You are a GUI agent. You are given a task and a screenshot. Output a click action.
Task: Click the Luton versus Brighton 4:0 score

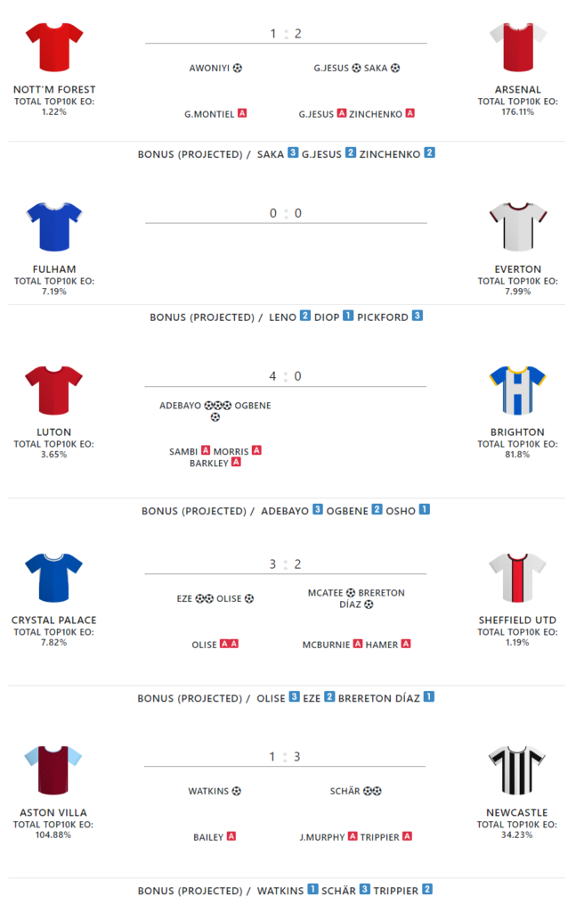tap(286, 376)
